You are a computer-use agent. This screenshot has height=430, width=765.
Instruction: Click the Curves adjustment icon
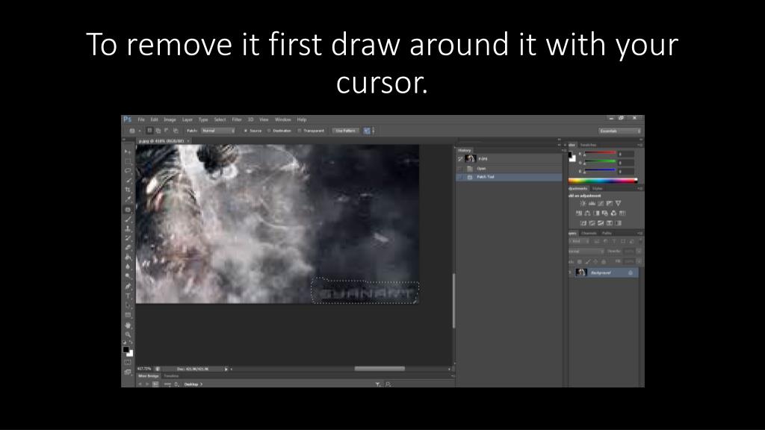[x=601, y=203]
